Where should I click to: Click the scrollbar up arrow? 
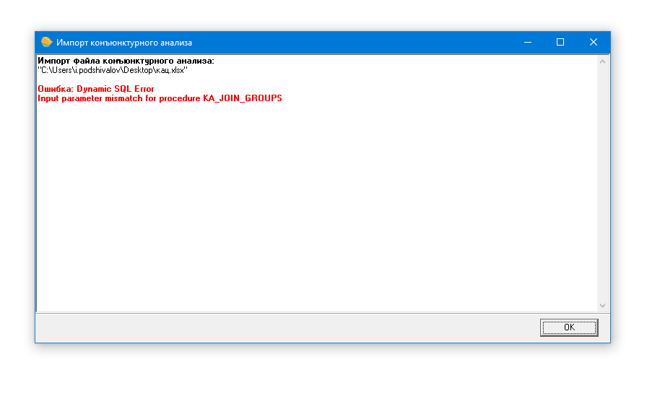pos(602,61)
